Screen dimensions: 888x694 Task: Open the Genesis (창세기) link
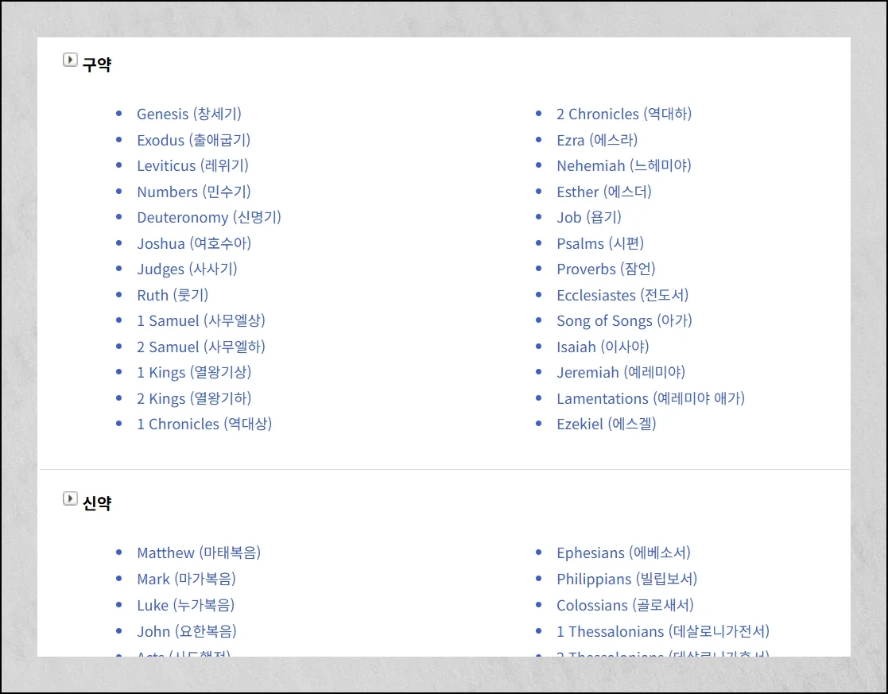pos(188,114)
